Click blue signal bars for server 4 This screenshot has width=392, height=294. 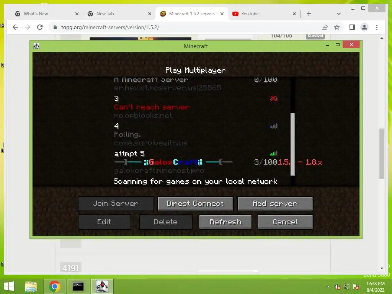tap(274, 126)
